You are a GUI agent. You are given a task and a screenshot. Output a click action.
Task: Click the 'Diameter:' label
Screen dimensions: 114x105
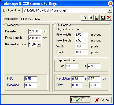click(x=11, y=31)
